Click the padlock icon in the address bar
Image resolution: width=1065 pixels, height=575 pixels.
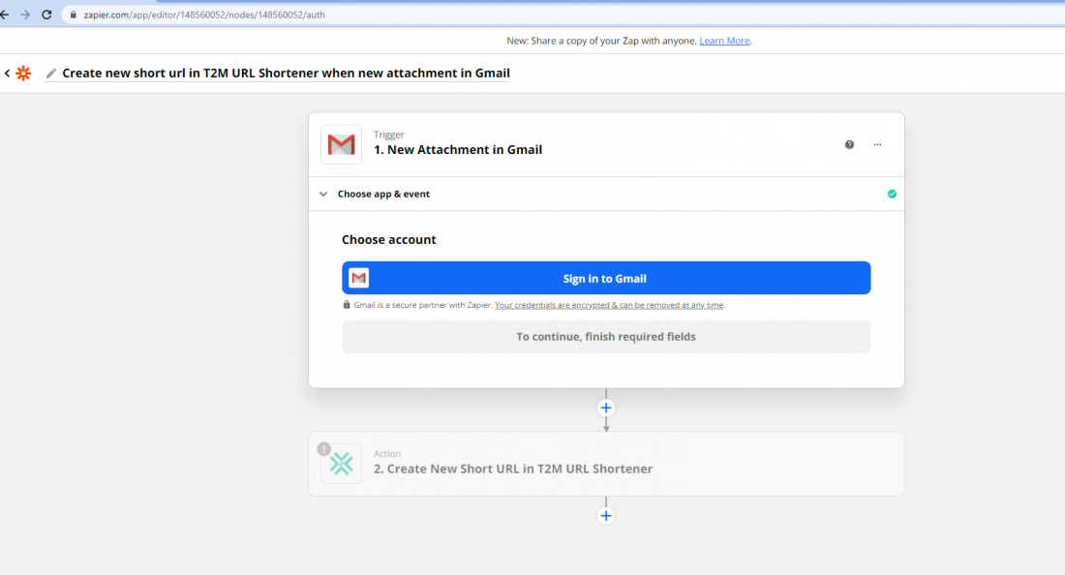73,15
